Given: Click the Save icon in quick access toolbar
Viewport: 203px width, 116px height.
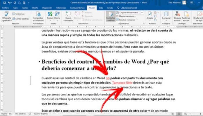Looking at the screenshot, I should [5, 3].
